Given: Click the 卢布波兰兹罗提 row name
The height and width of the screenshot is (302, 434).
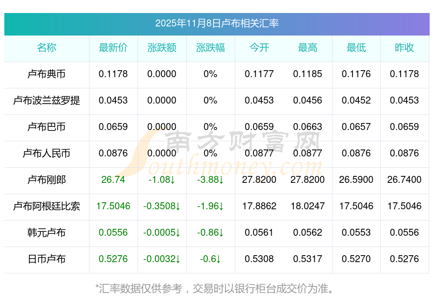Looking at the screenshot, I should [x=46, y=101].
